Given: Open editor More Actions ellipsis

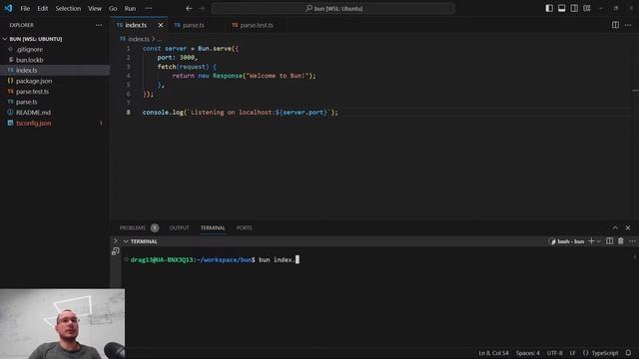Looking at the screenshot, I should [628, 25].
